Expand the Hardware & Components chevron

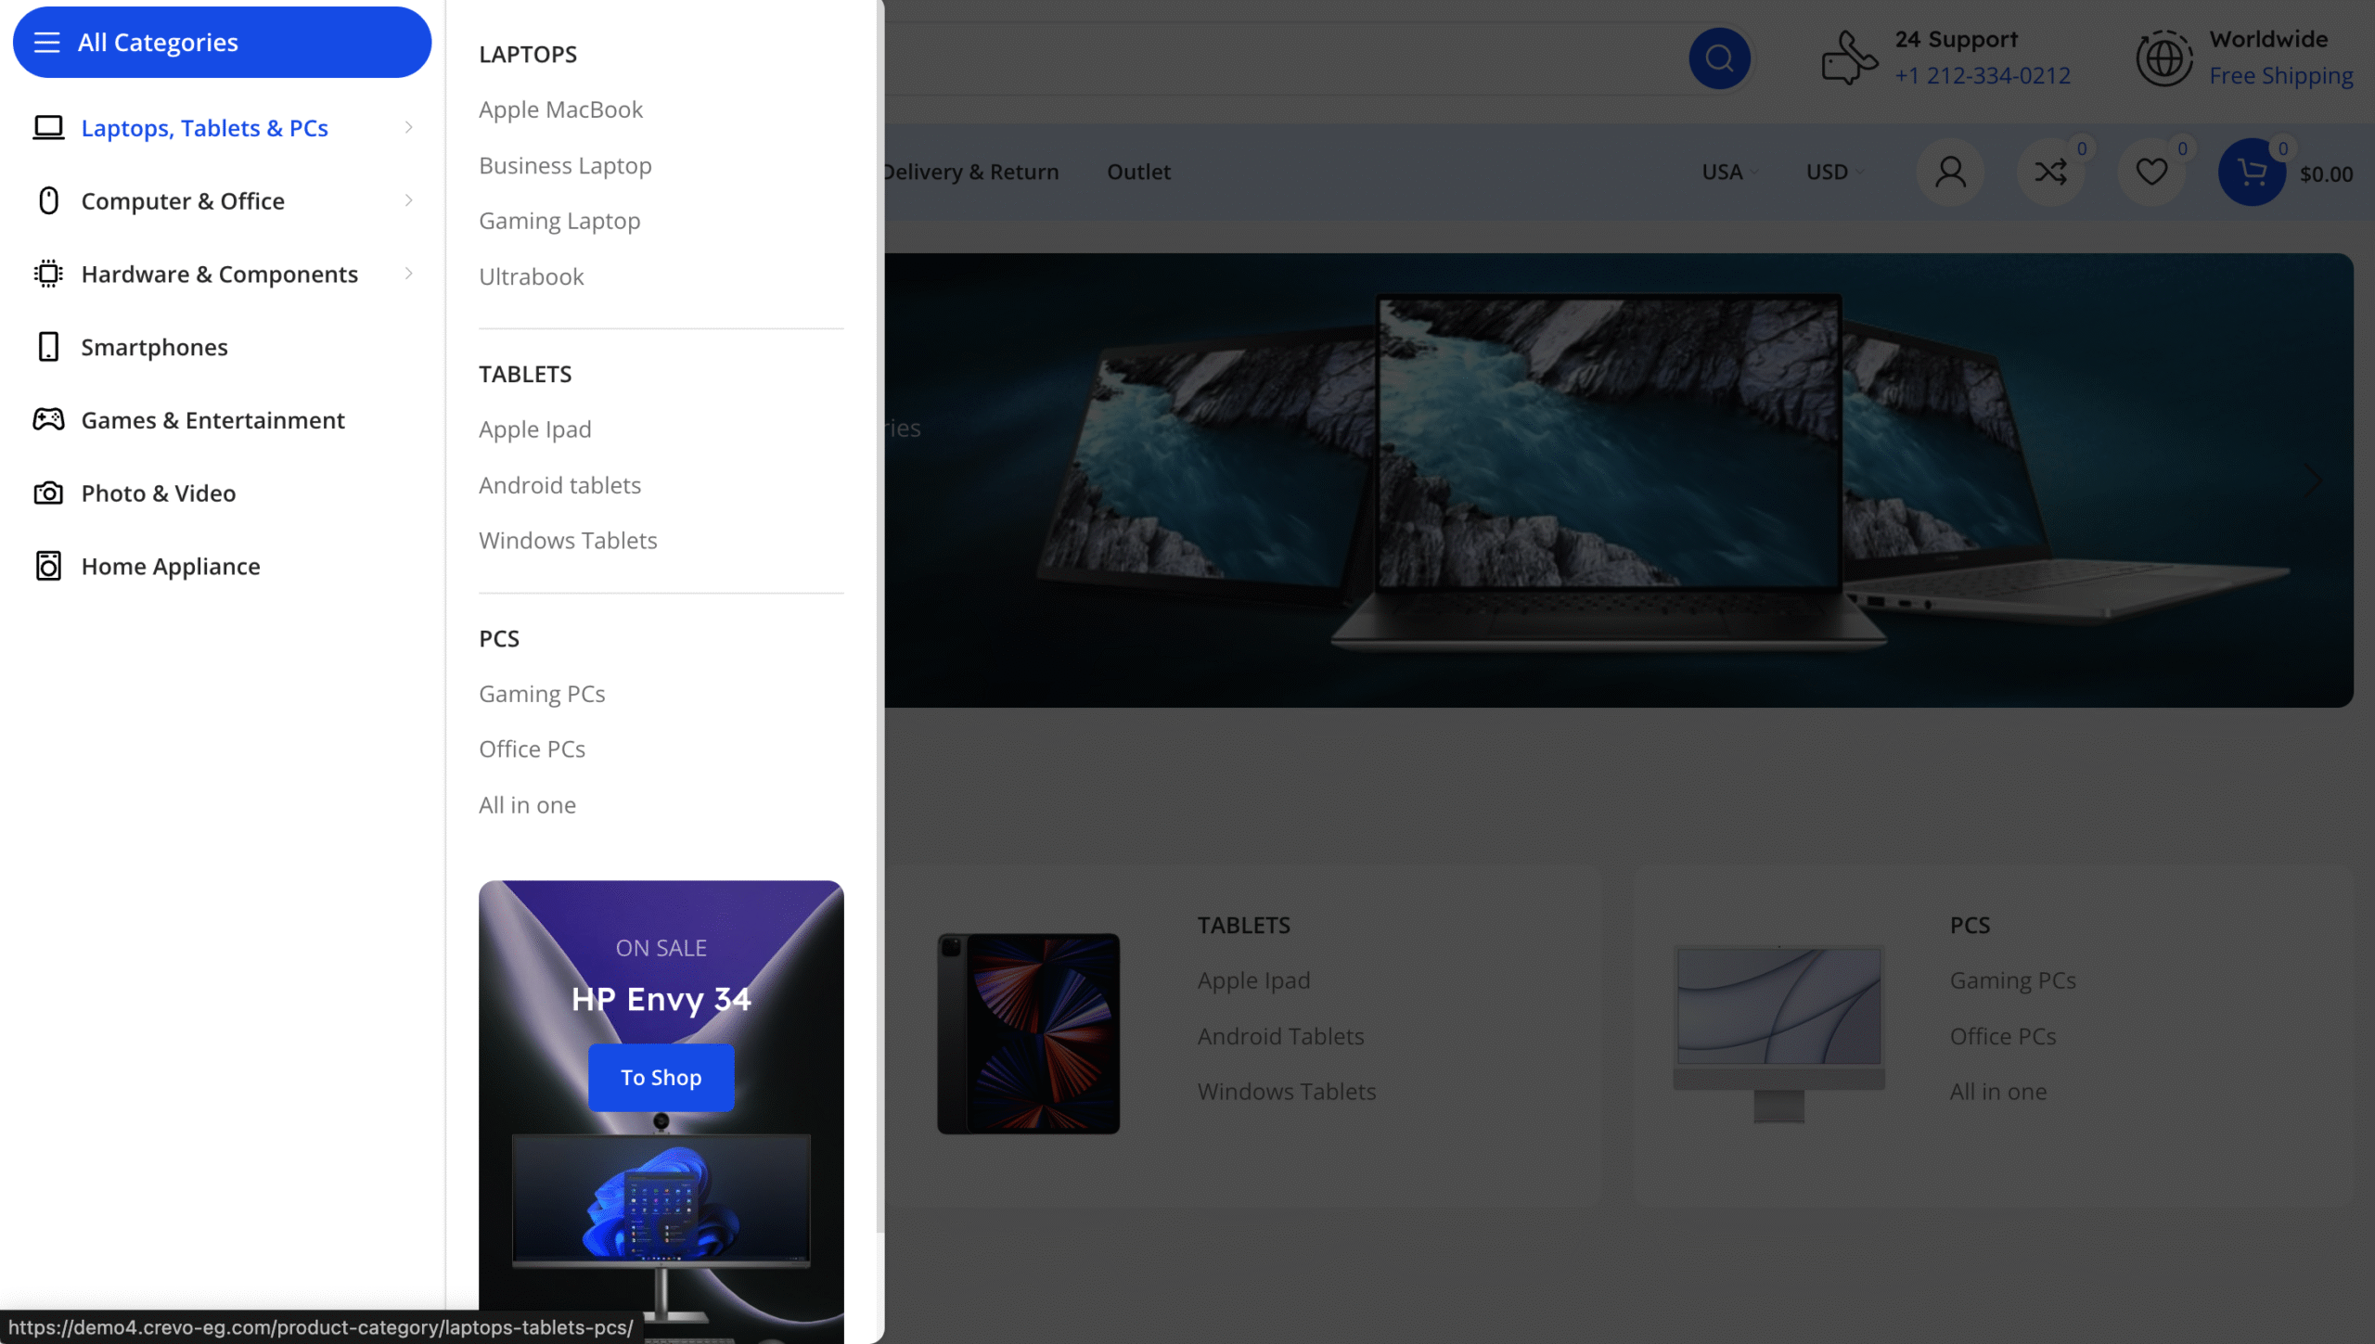[x=408, y=274]
